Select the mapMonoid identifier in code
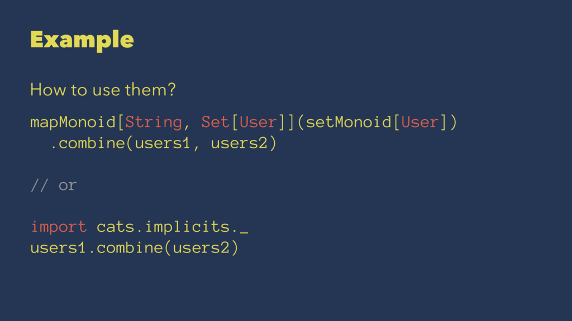This screenshot has height=321, width=572. click(x=73, y=122)
